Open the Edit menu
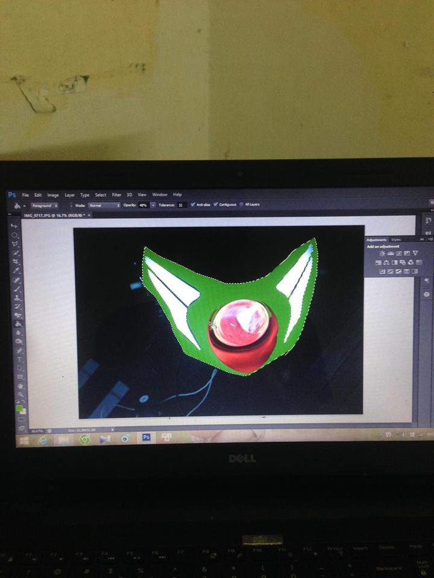The width and height of the screenshot is (434, 578). (38, 195)
